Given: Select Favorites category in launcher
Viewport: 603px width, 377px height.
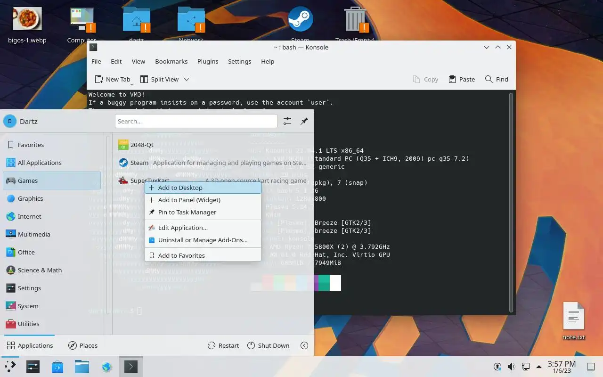Looking at the screenshot, I should [x=52, y=145].
